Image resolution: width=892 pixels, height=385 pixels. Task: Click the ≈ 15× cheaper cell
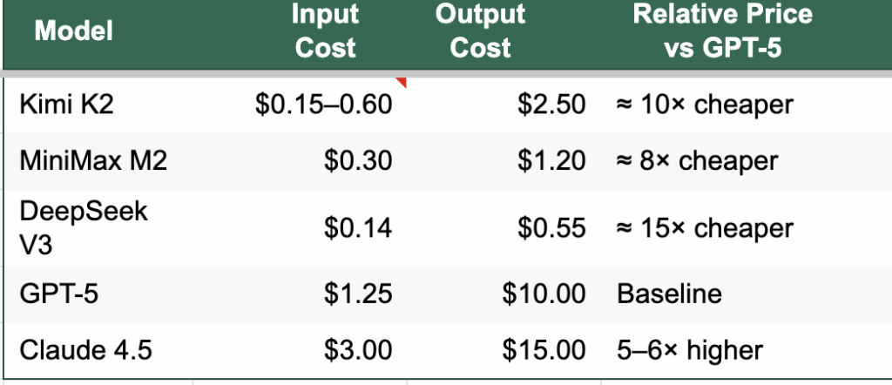point(706,228)
